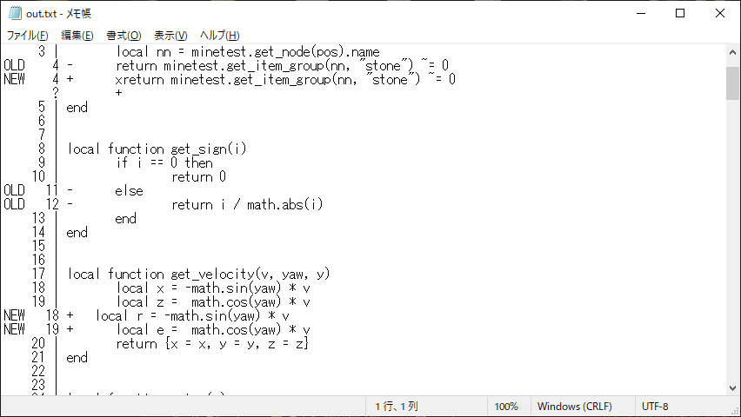
Task: Open the ヘルプ(H) menu
Action: pos(219,35)
